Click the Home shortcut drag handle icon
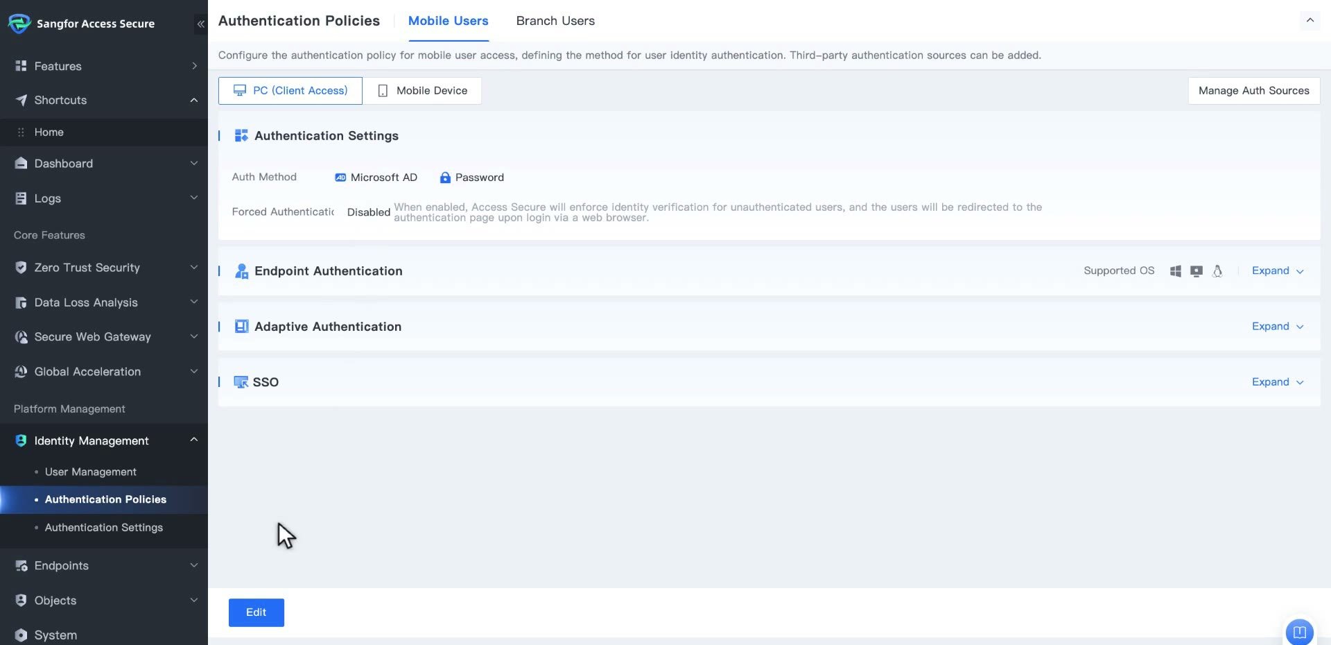This screenshot has height=645, width=1331. 21,132
